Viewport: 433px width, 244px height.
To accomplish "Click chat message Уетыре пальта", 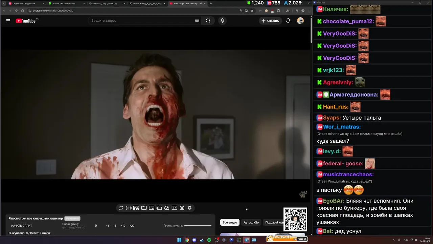I will click(x=362, y=118).
